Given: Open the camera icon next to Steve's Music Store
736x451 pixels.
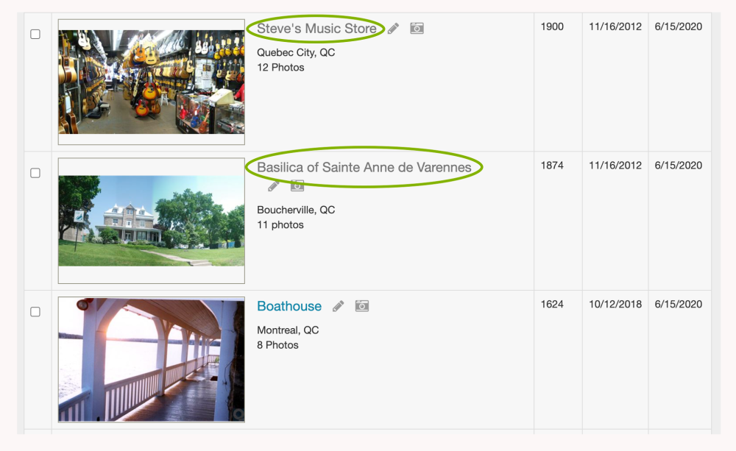Looking at the screenshot, I should tap(417, 29).
